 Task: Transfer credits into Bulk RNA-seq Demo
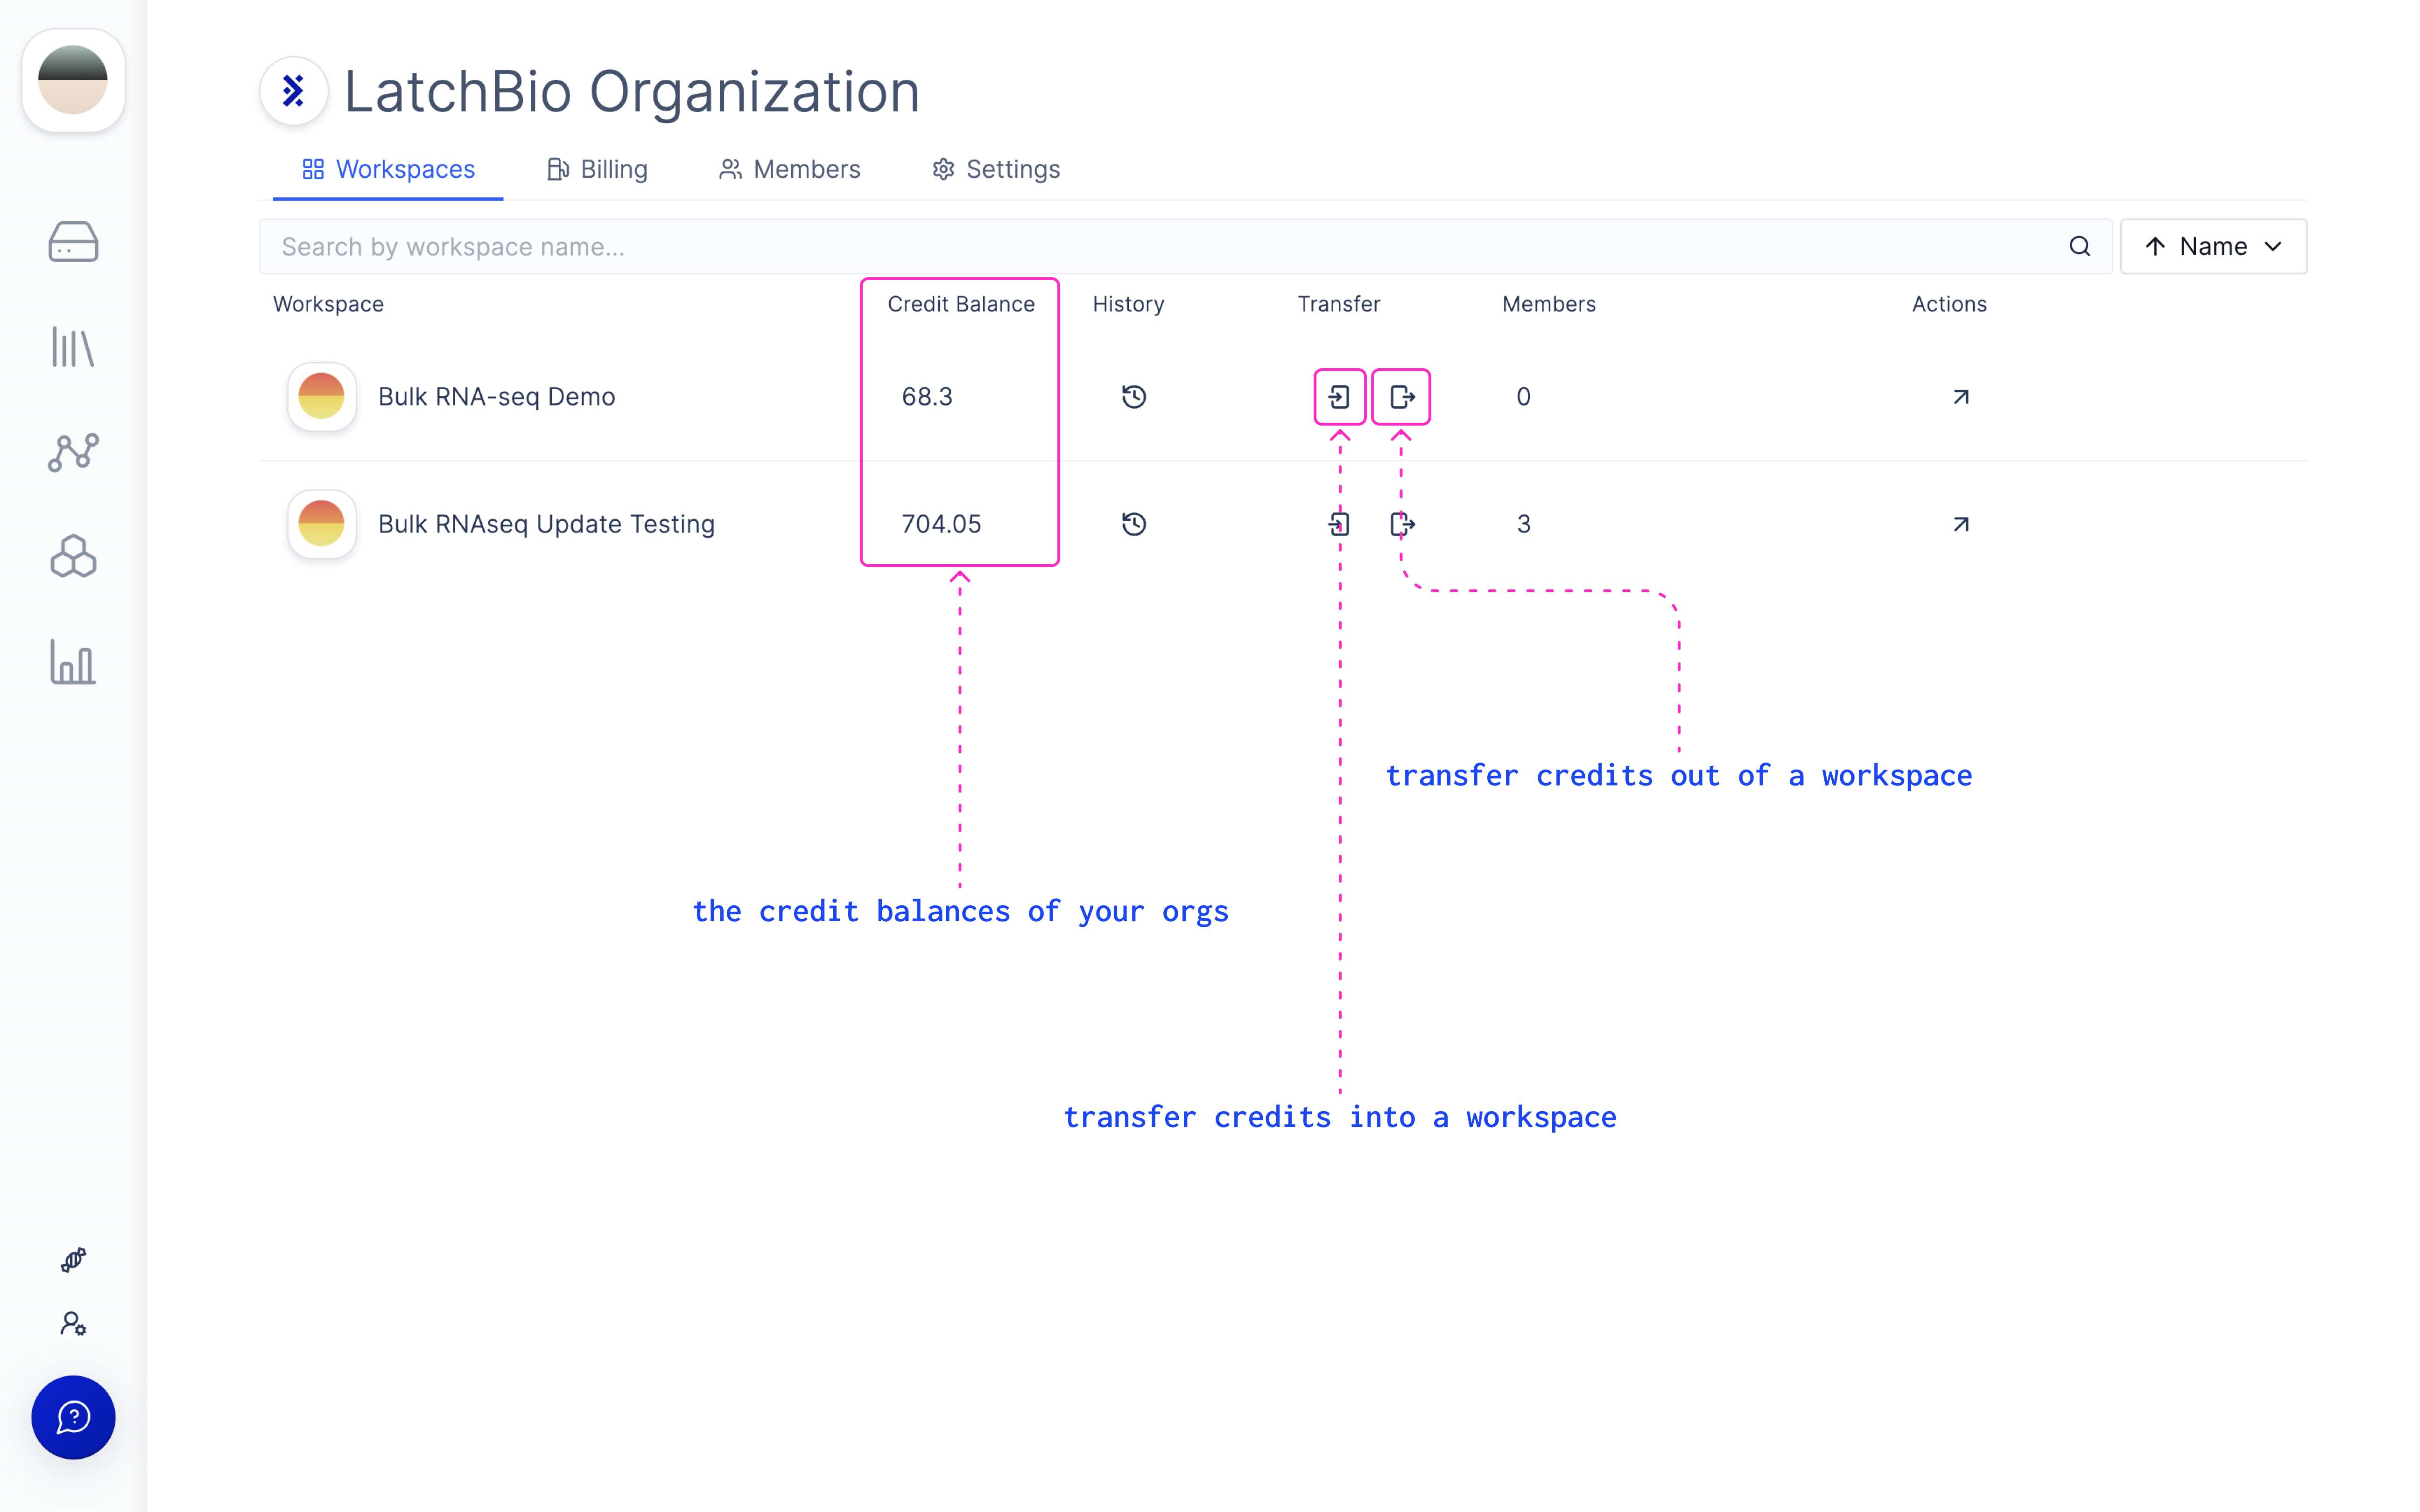tap(1339, 397)
